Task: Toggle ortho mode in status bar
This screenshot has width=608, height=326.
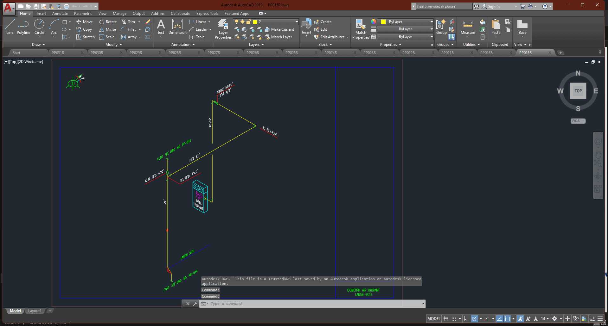Action: point(466,319)
